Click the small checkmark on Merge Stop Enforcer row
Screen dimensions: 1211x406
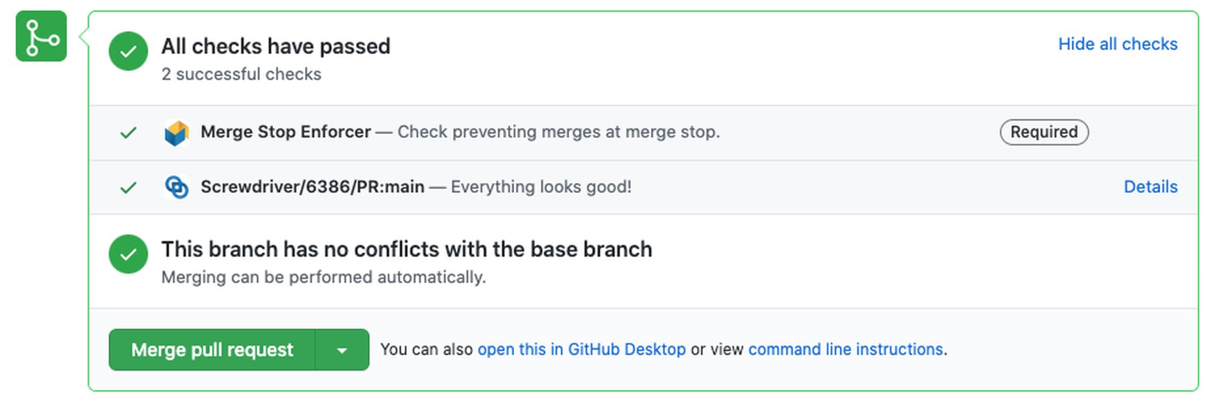tap(128, 133)
